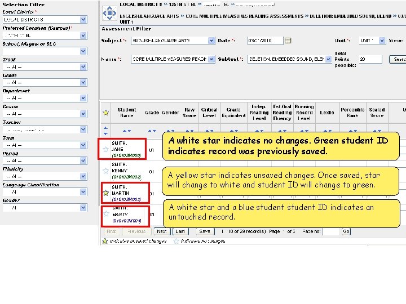Screen dimensions: 406x304
Task: Click the Lexile column header
Action: [326, 113]
